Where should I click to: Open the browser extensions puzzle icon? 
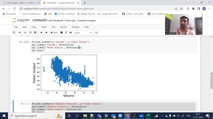(193, 9)
